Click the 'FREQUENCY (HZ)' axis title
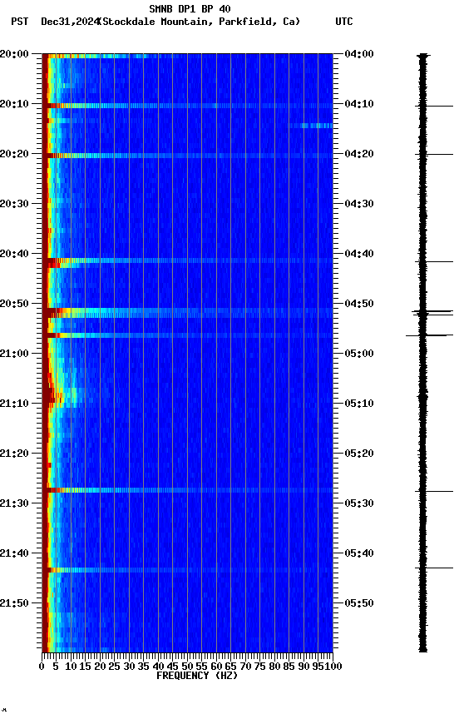 click(197, 676)
